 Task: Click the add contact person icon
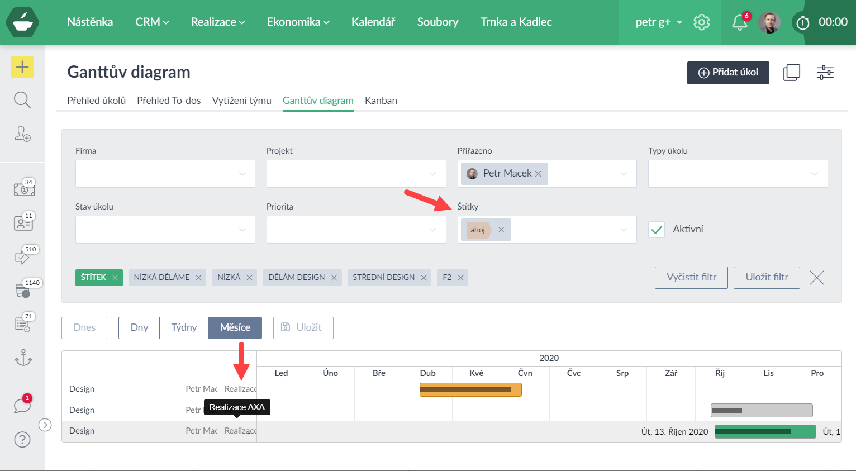pyautogui.click(x=22, y=134)
